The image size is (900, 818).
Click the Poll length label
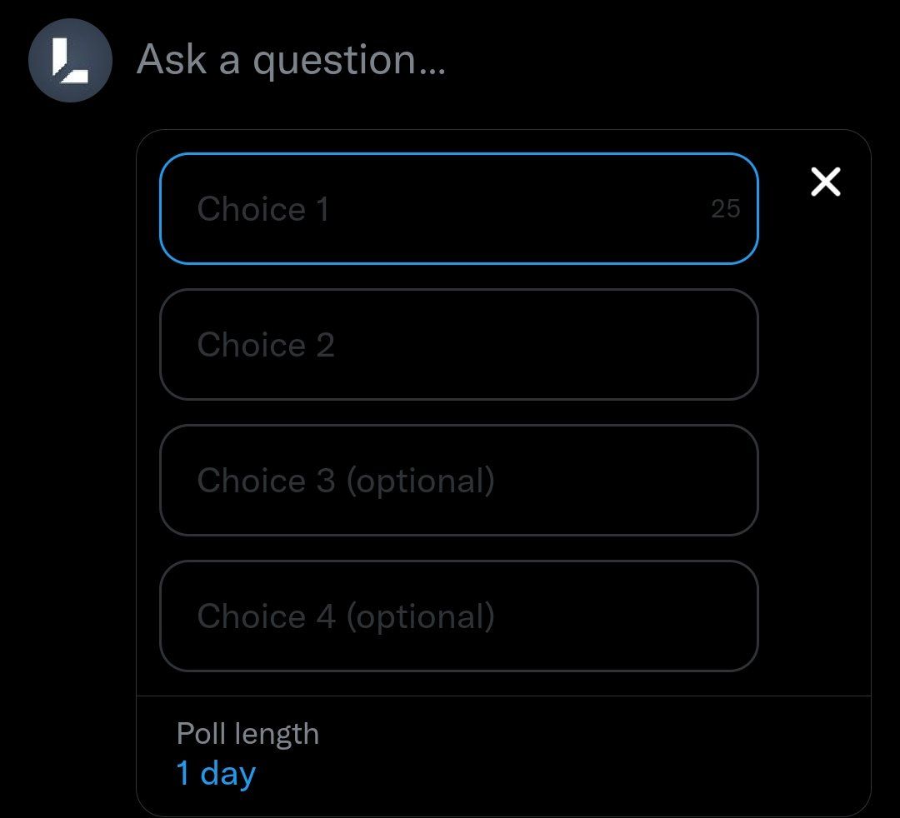(x=247, y=734)
